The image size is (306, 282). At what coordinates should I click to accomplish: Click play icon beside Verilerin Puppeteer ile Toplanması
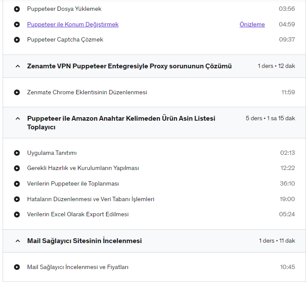pos(17,184)
